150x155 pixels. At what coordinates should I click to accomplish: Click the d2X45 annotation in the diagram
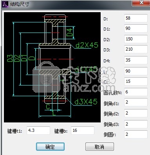pos(87,45)
